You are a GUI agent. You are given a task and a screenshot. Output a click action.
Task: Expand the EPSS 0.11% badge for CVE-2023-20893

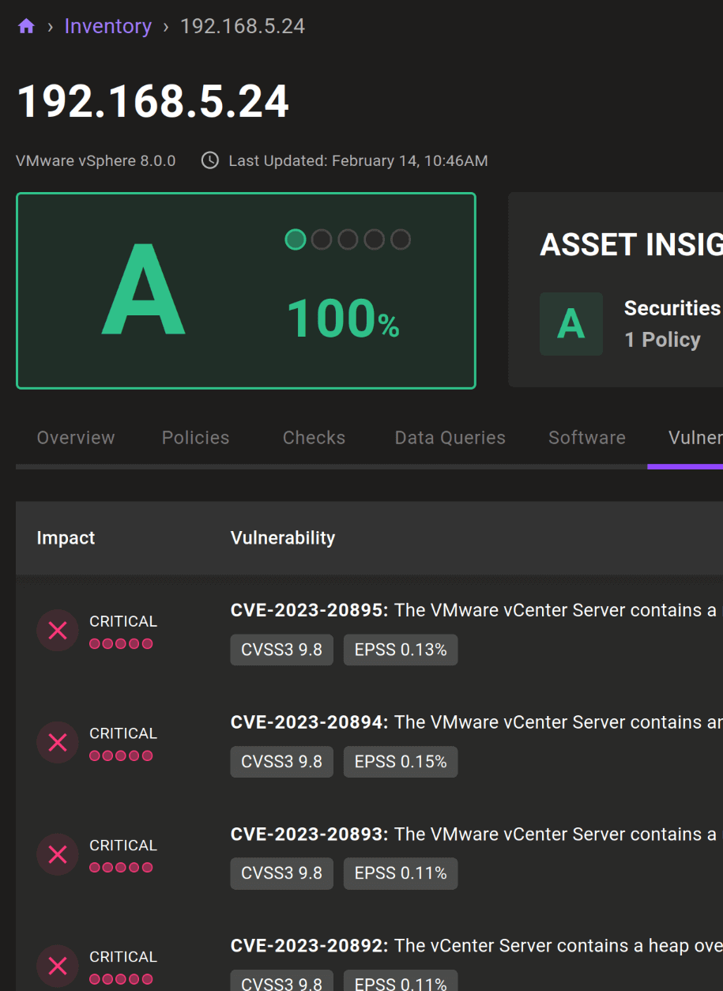[400, 873]
